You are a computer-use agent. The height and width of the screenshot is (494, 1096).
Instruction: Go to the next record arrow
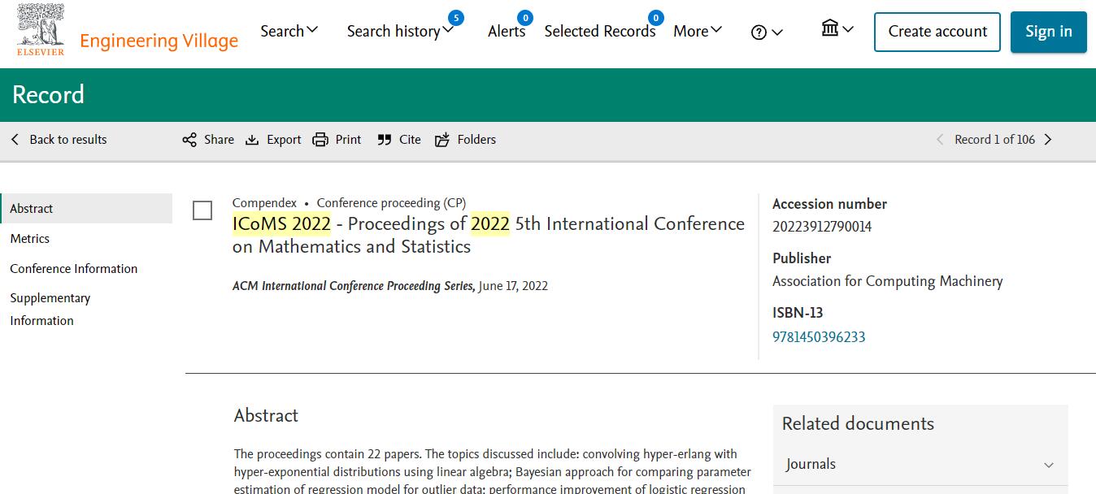tap(1048, 140)
